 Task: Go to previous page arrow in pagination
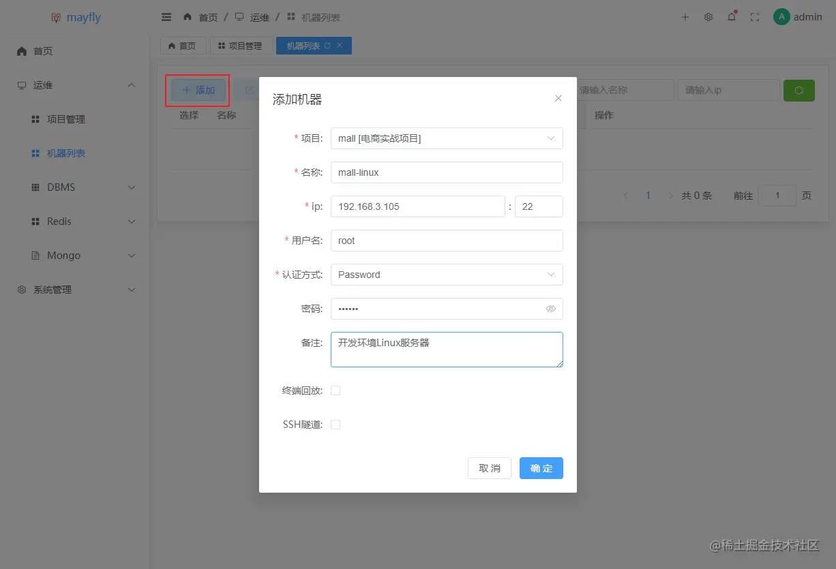(x=626, y=196)
